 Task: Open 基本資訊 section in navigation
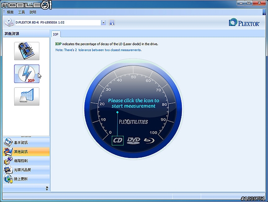coord(26,142)
